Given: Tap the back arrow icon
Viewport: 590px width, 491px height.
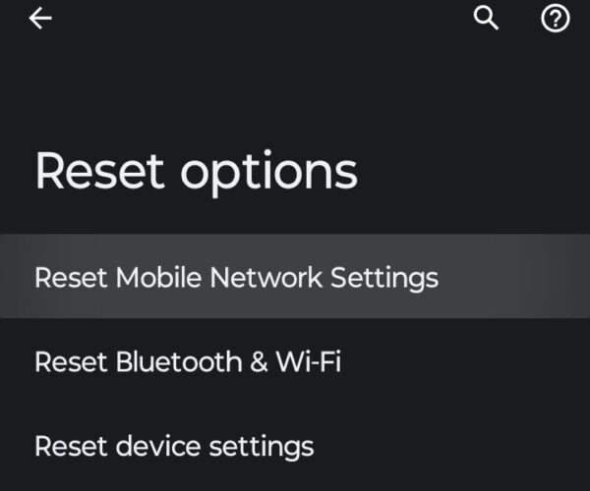Looking at the screenshot, I should [x=40, y=19].
